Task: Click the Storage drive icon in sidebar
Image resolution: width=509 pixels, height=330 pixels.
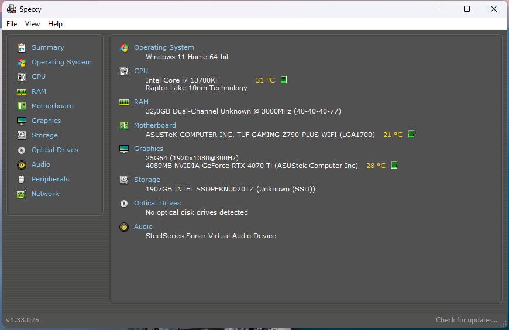Action: 22,135
